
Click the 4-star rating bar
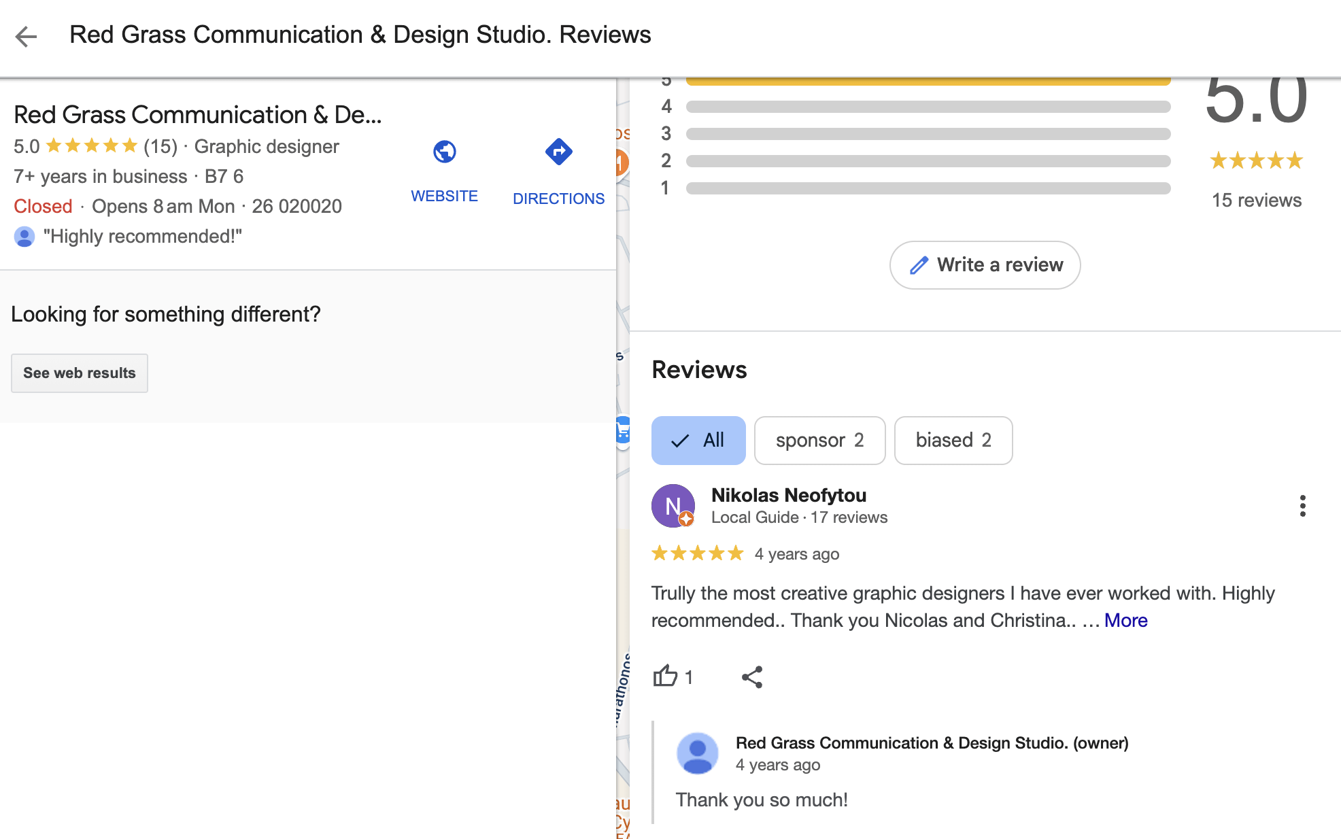pos(928,107)
